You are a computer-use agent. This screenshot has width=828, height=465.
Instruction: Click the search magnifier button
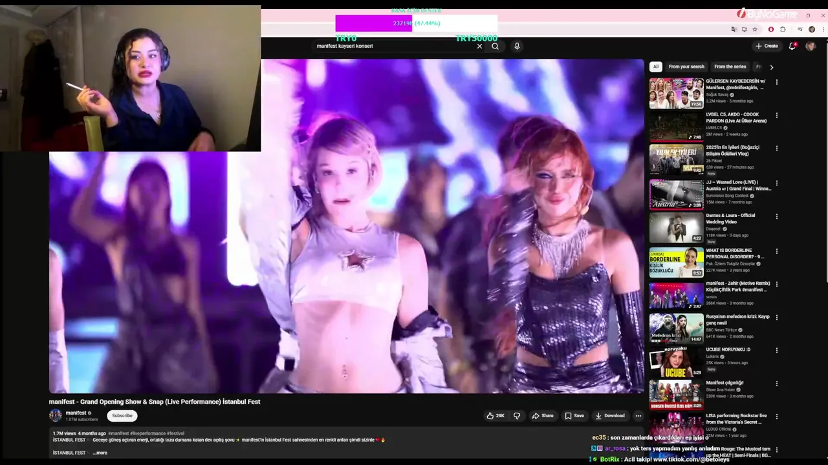pyautogui.click(x=495, y=46)
